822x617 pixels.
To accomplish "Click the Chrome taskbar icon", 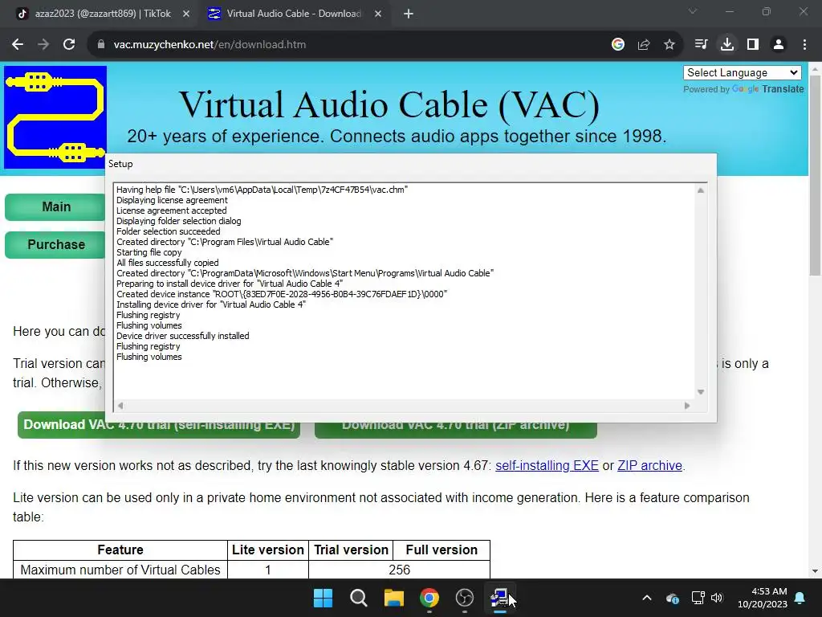I will [x=429, y=598].
